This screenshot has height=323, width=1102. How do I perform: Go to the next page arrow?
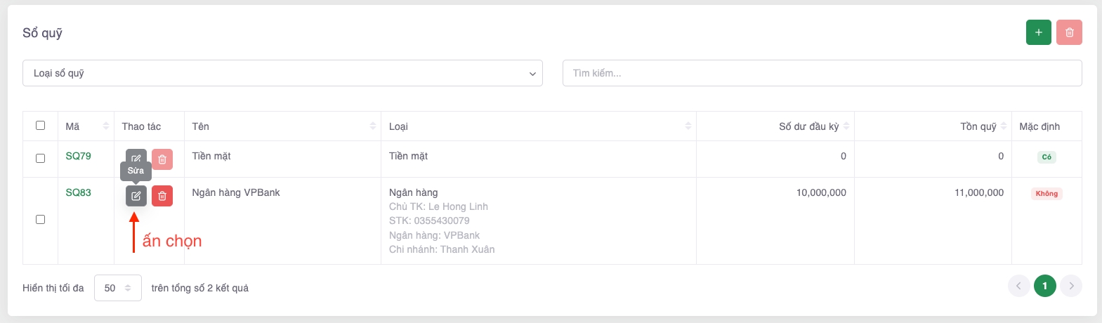(1071, 286)
